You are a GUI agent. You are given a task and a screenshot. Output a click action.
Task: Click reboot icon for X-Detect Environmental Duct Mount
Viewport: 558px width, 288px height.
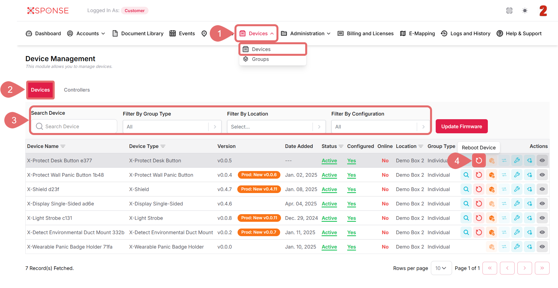click(479, 232)
